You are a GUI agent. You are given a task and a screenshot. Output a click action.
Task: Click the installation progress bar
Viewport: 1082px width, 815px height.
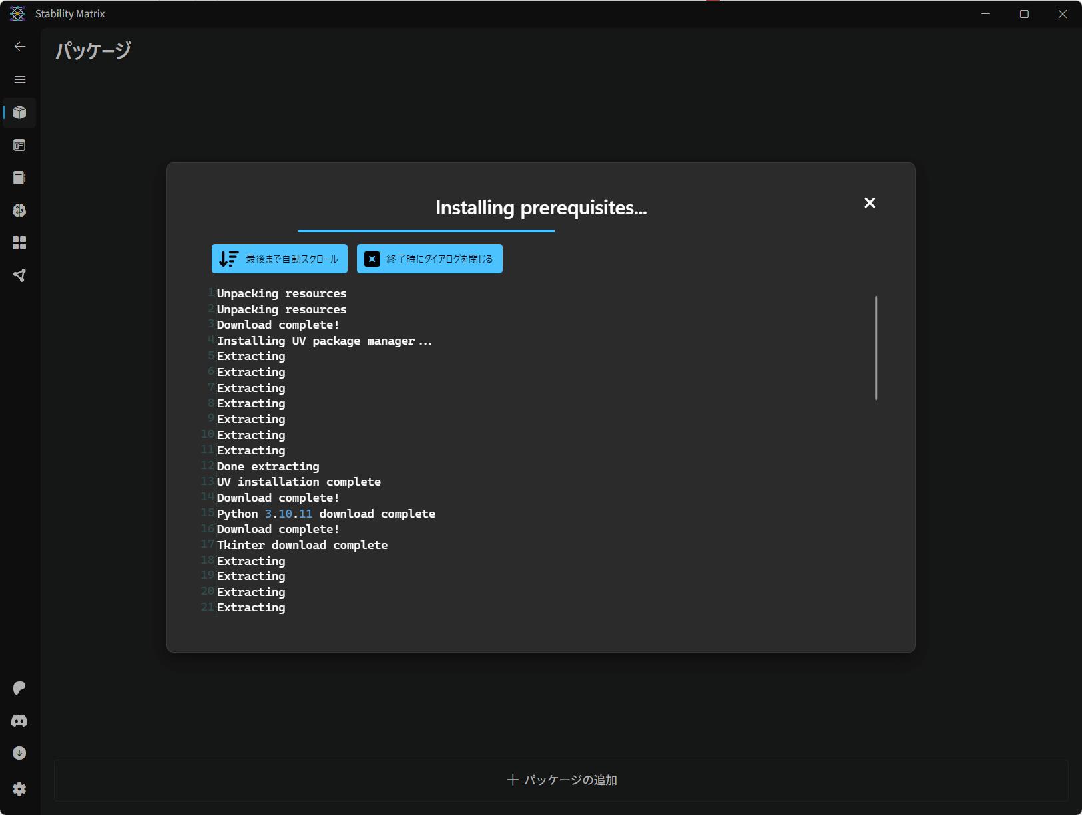(x=426, y=231)
